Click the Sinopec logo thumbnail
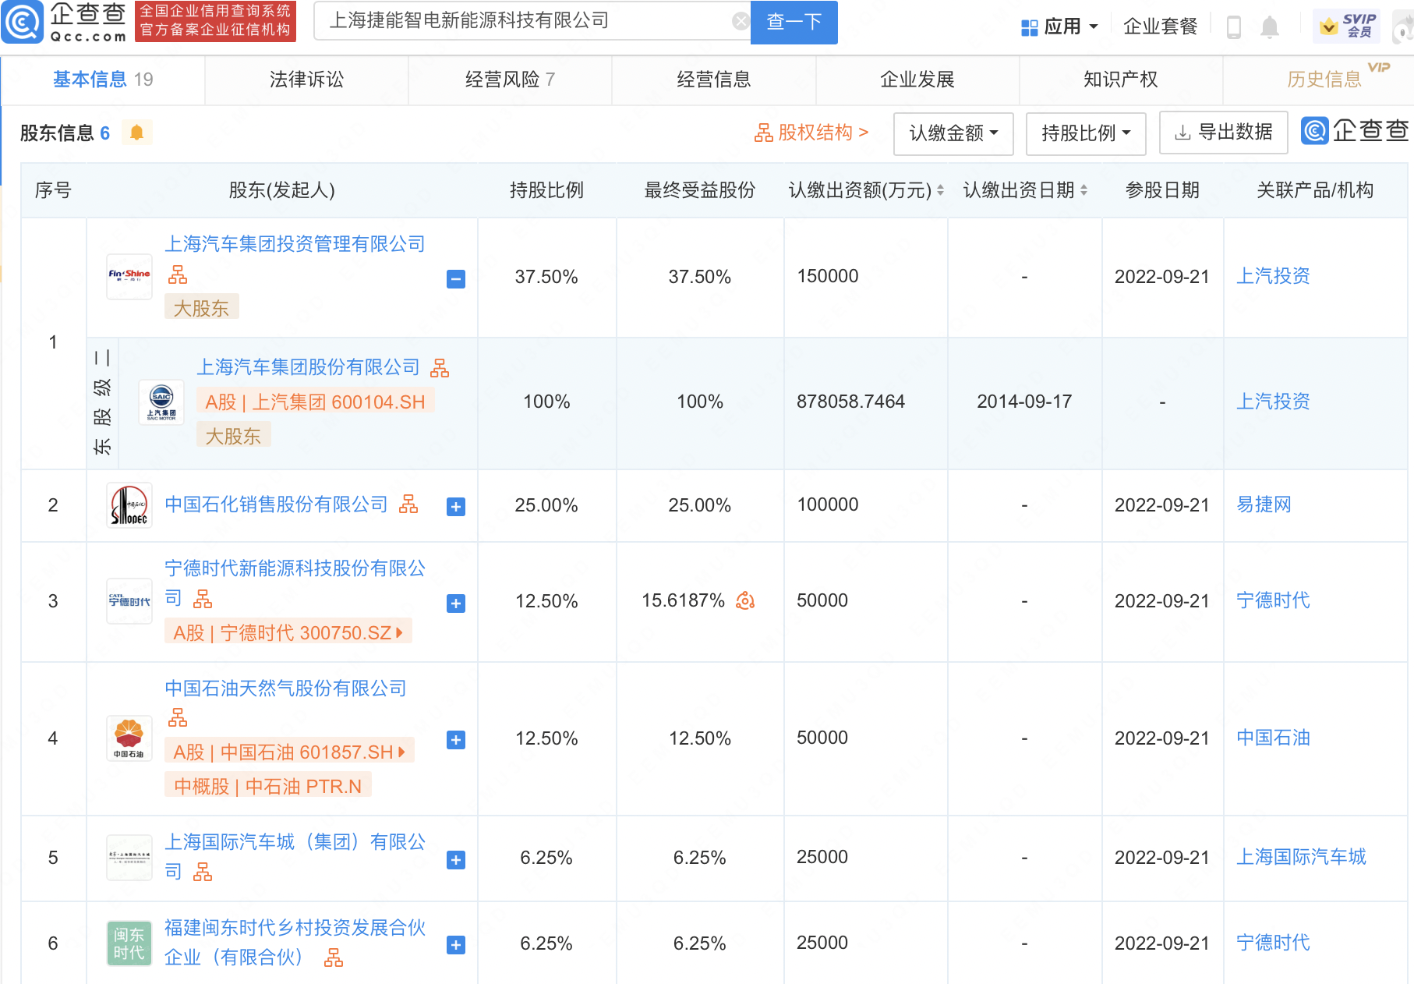Screen dimensions: 1414x984 pos(129,506)
